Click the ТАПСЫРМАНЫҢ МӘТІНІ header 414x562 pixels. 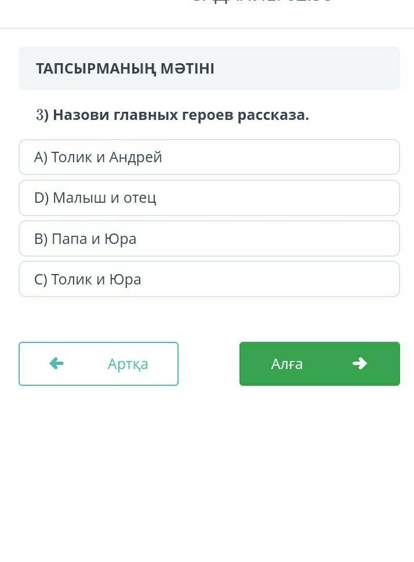(125, 68)
